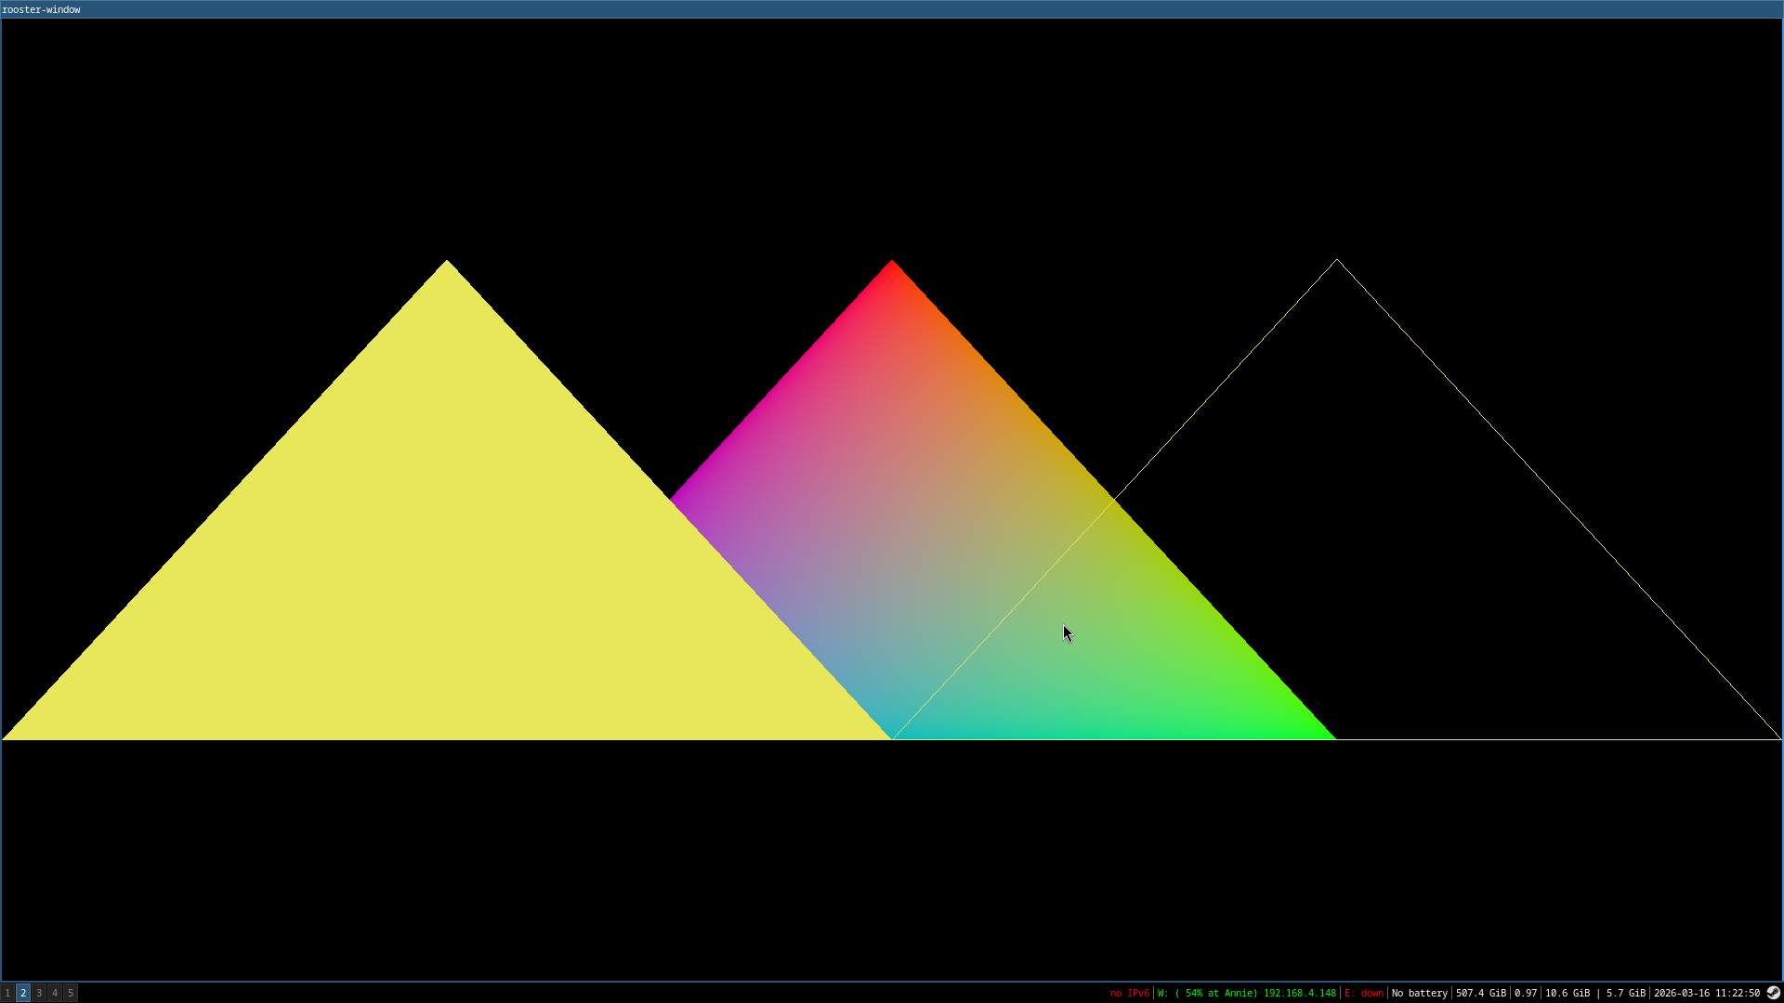Click inside the solid yellow triangle
Image resolution: width=1784 pixels, height=1003 pixels.
pyautogui.click(x=446, y=557)
